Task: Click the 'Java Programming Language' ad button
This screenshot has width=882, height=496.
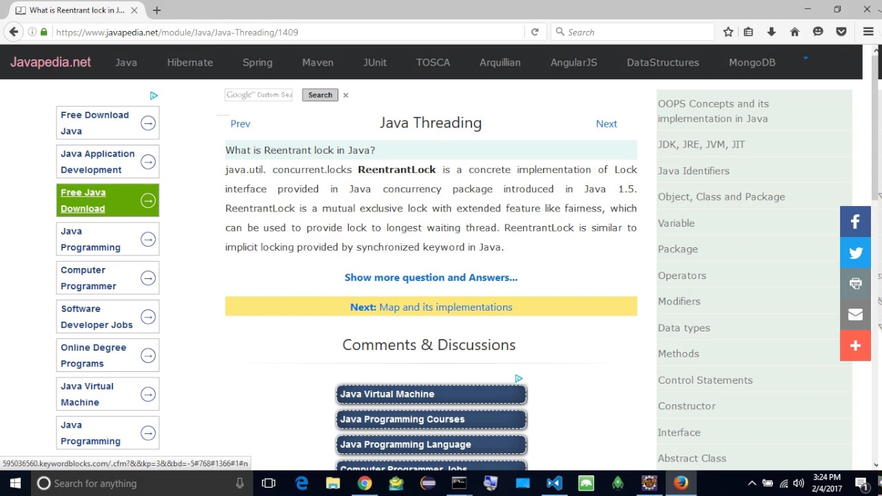Action: coord(431,444)
